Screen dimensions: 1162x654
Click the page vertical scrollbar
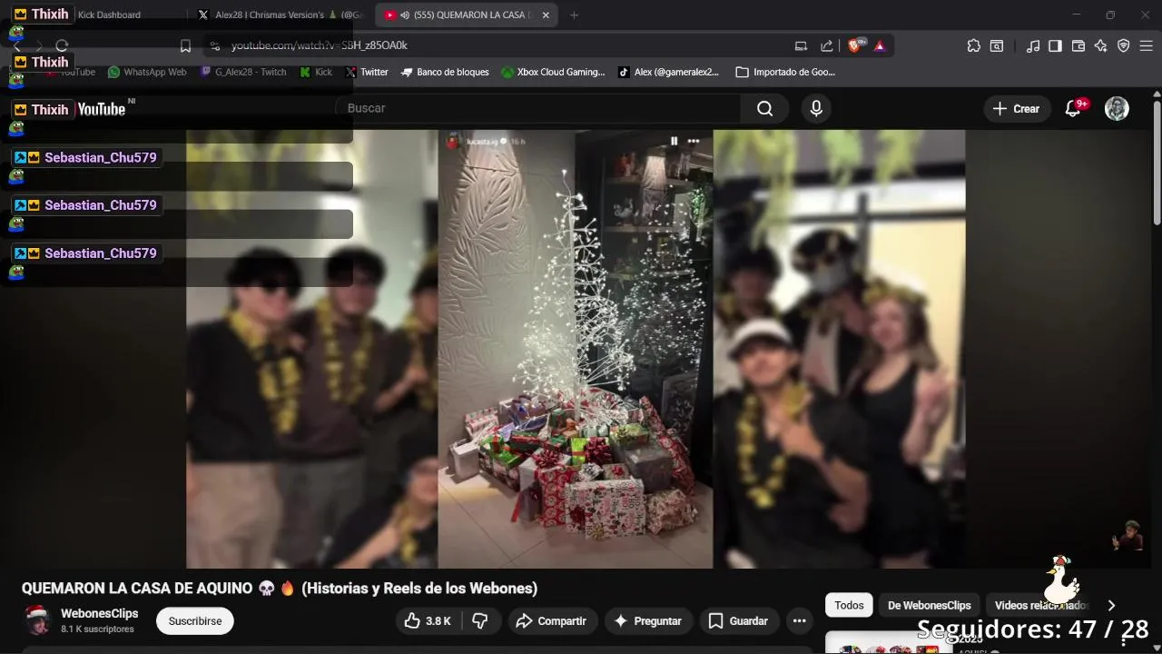coord(1157,163)
